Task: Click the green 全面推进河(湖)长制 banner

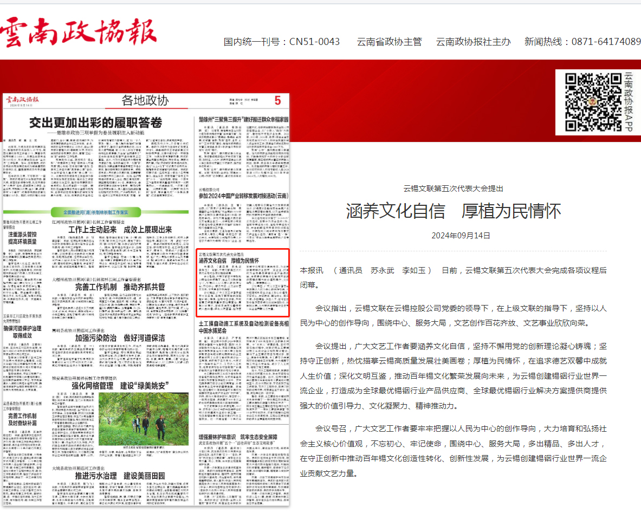Action: [96, 212]
